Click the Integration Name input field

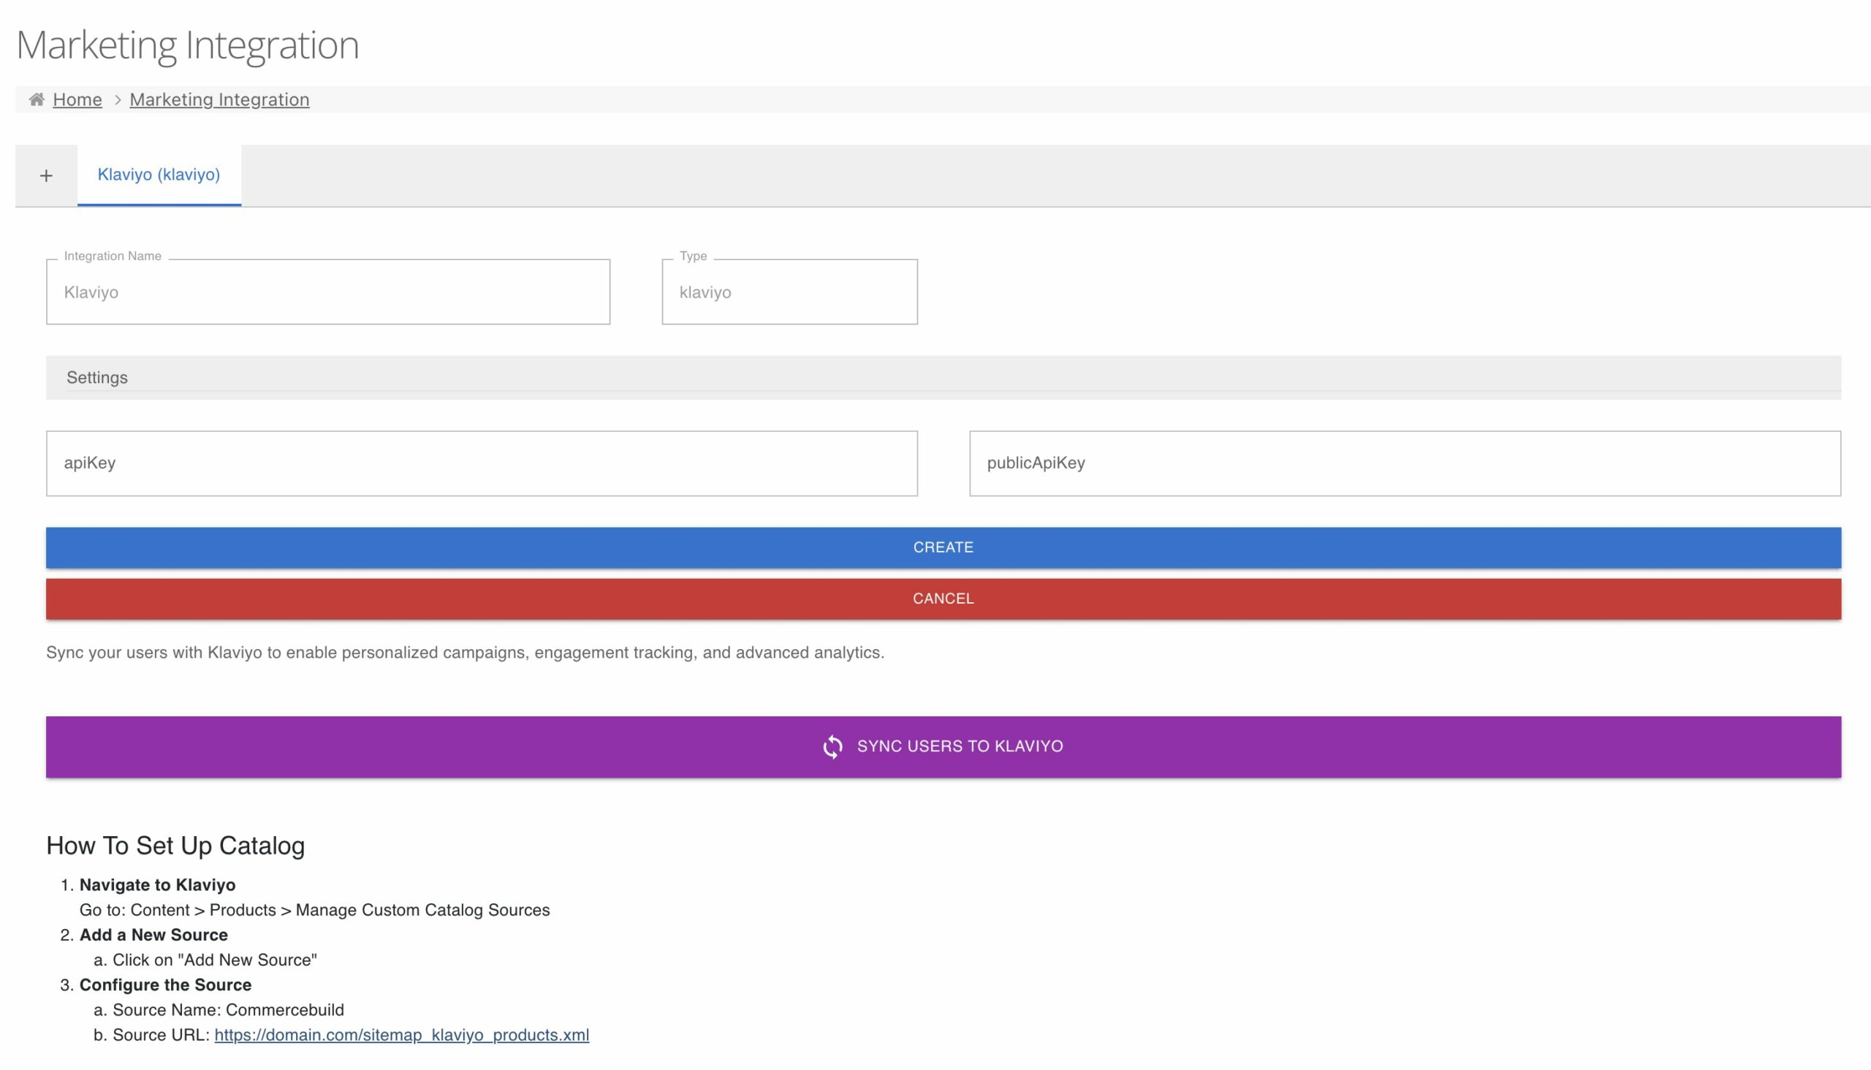click(327, 292)
